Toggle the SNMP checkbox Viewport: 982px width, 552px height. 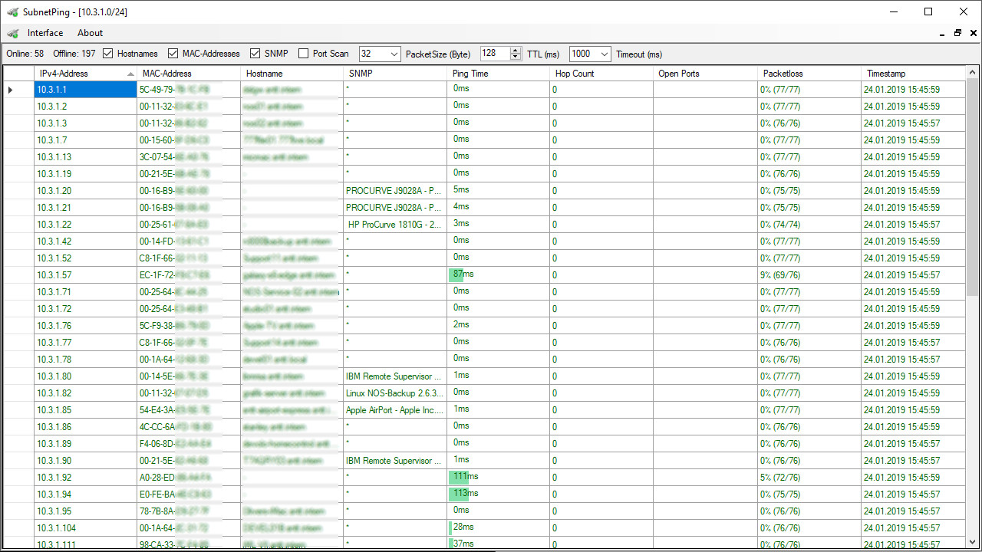click(x=255, y=54)
